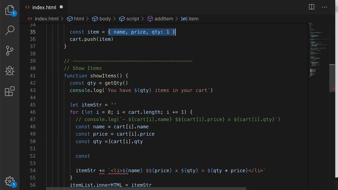Click 'showItems' function name on line 41

click(103, 76)
